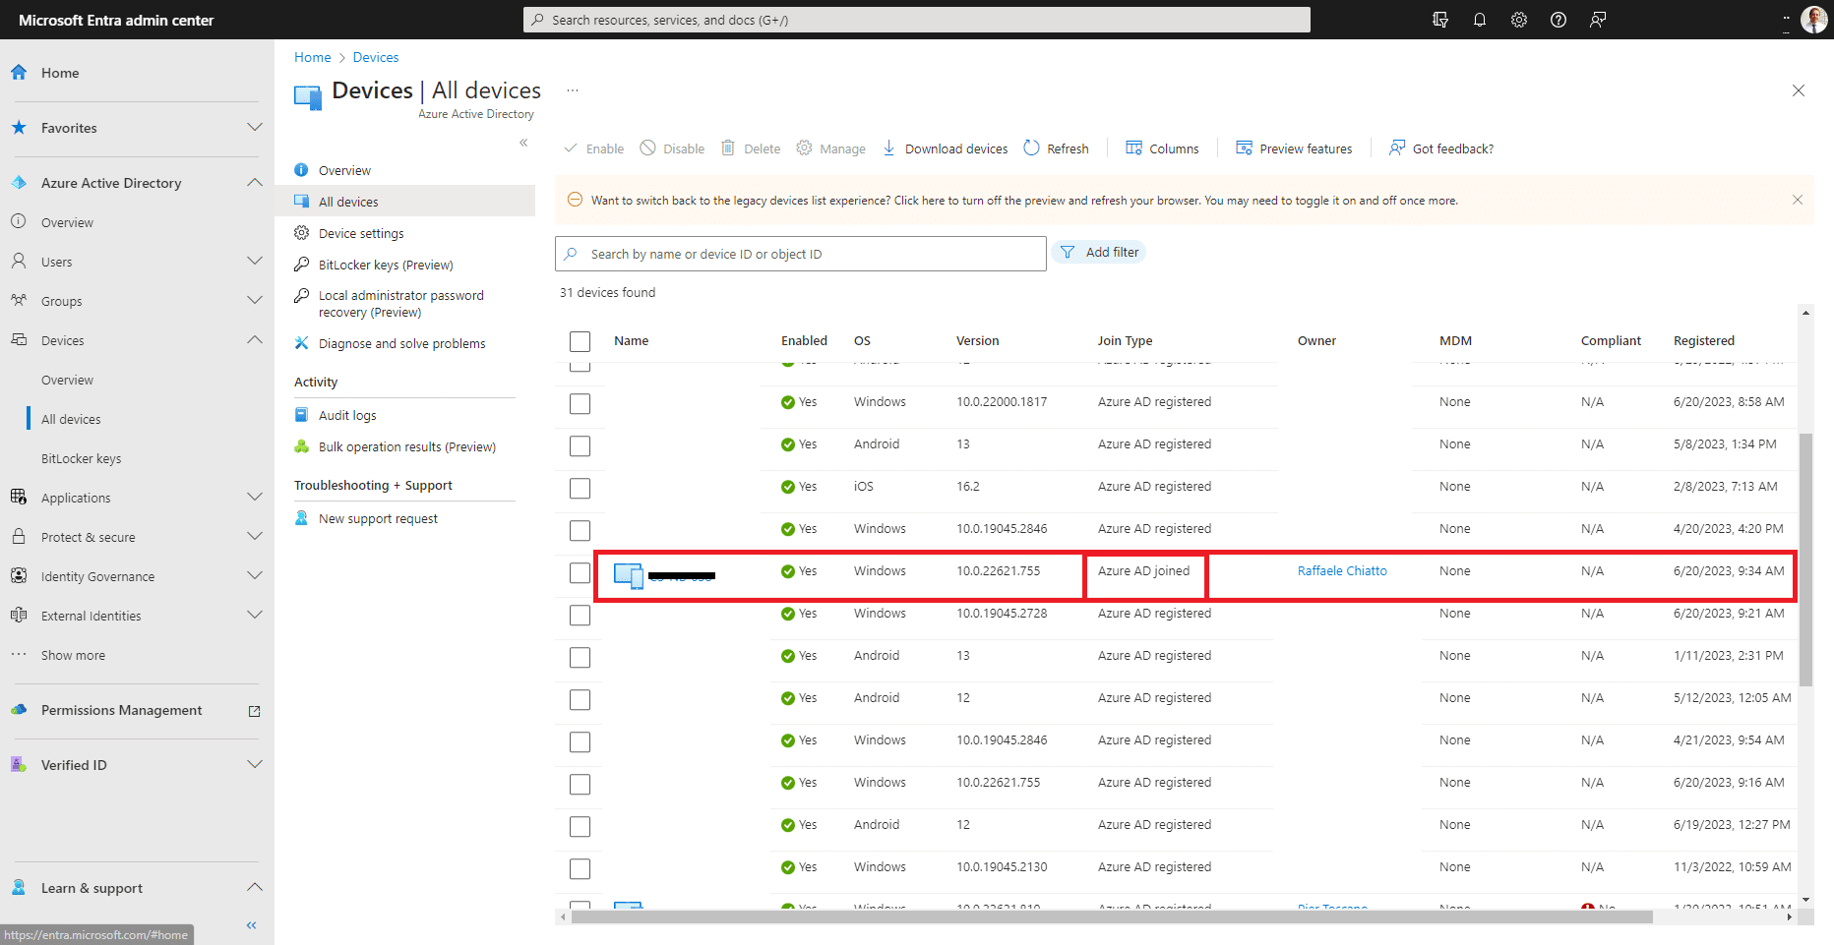The image size is (1834, 945).
Task: Click the device icon in Azure AD joined row
Action: (x=629, y=575)
